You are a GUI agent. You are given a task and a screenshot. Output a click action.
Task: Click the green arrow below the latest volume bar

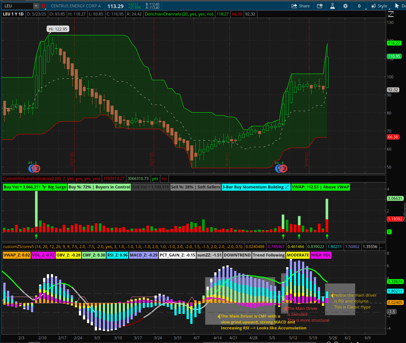[x=327, y=236]
